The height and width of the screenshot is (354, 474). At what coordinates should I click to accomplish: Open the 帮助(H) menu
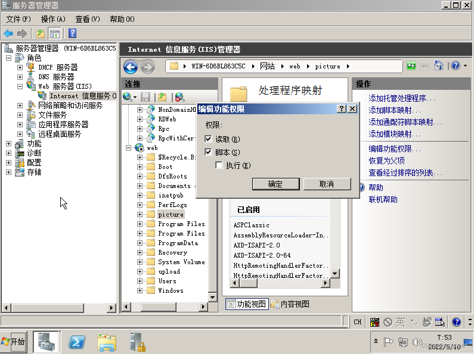tap(122, 19)
